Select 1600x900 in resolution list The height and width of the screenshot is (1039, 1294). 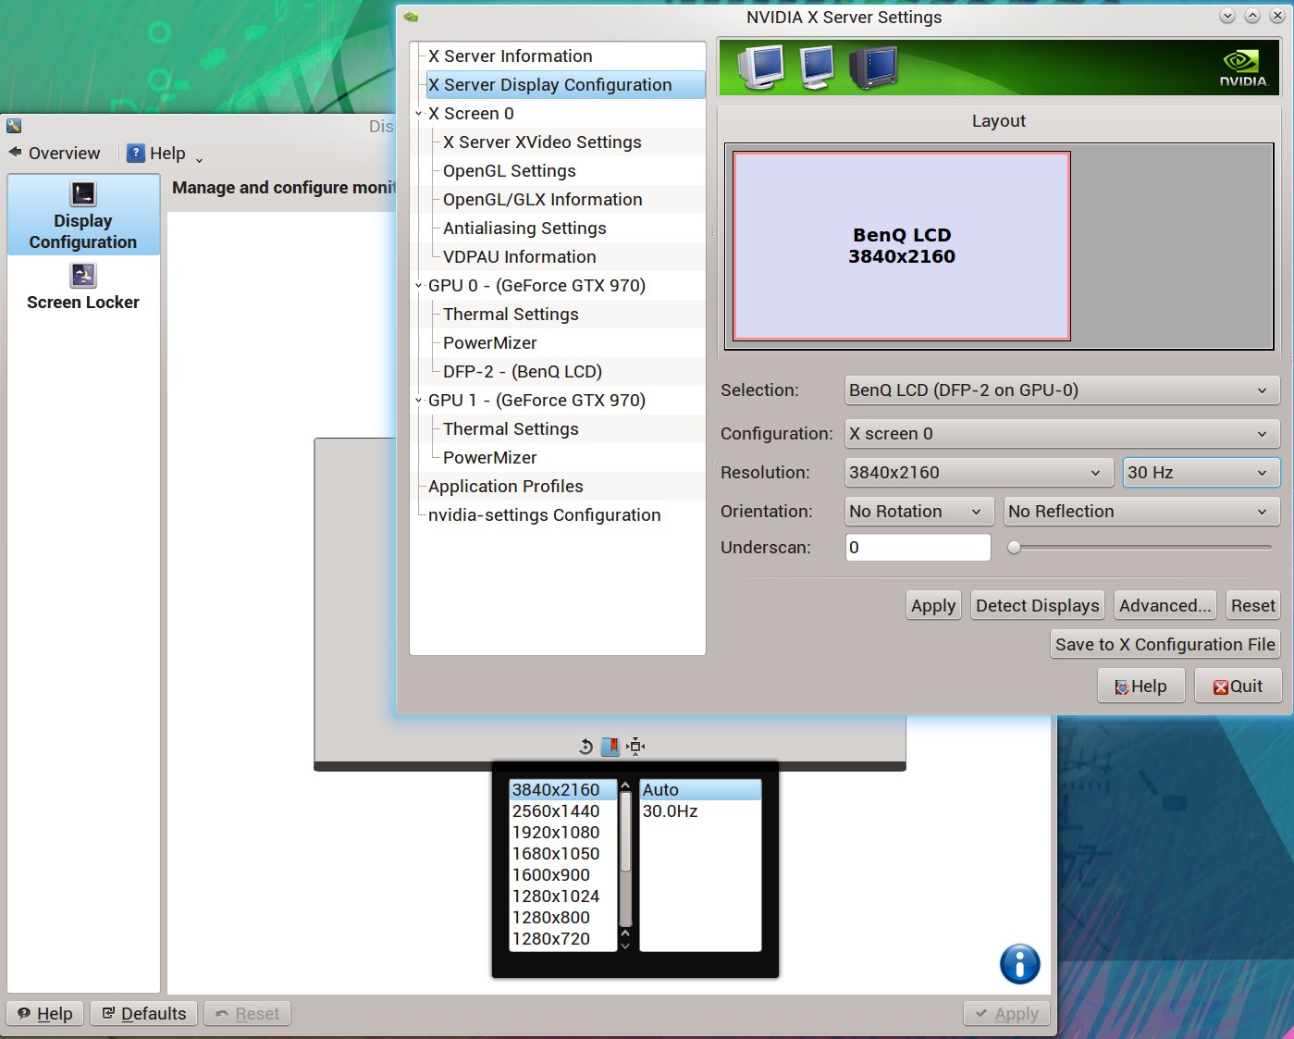click(562, 875)
